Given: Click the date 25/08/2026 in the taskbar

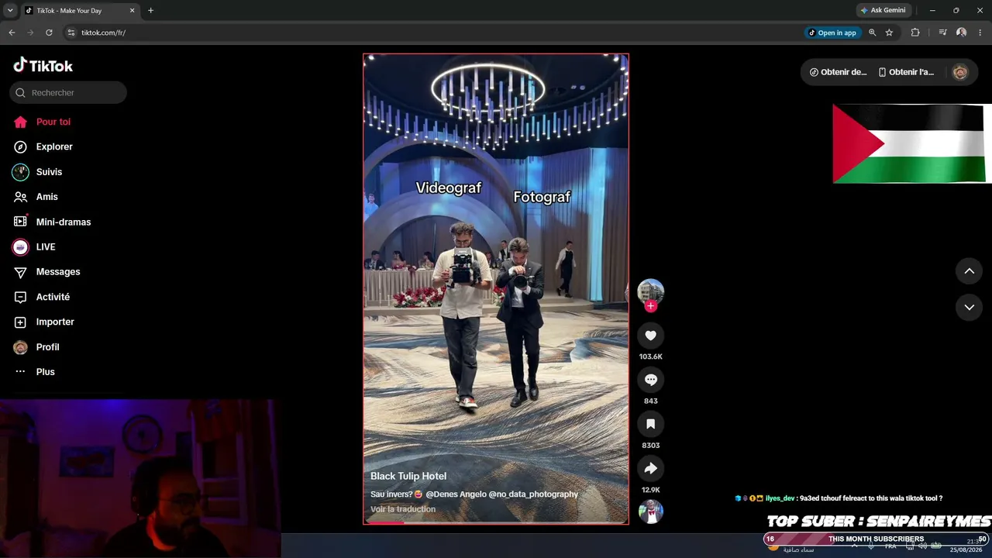Looking at the screenshot, I should (x=966, y=549).
